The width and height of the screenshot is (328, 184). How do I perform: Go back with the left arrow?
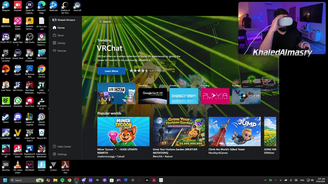click(x=86, y=21)
